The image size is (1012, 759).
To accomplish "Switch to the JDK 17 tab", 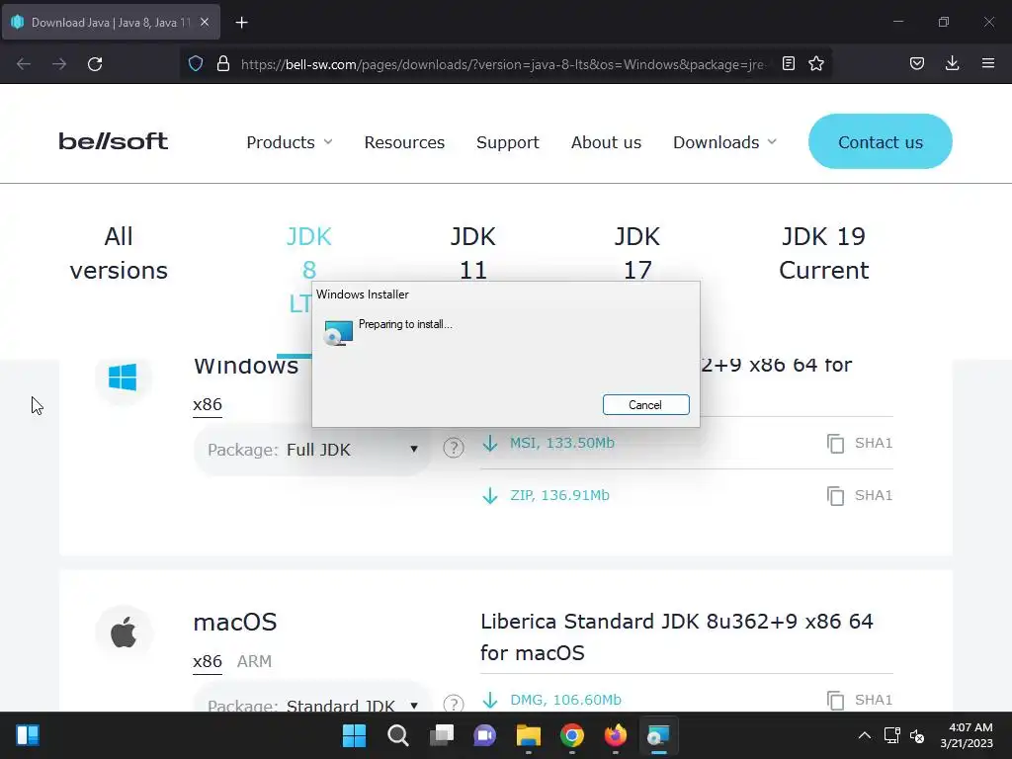I will (x=637, y=253).
